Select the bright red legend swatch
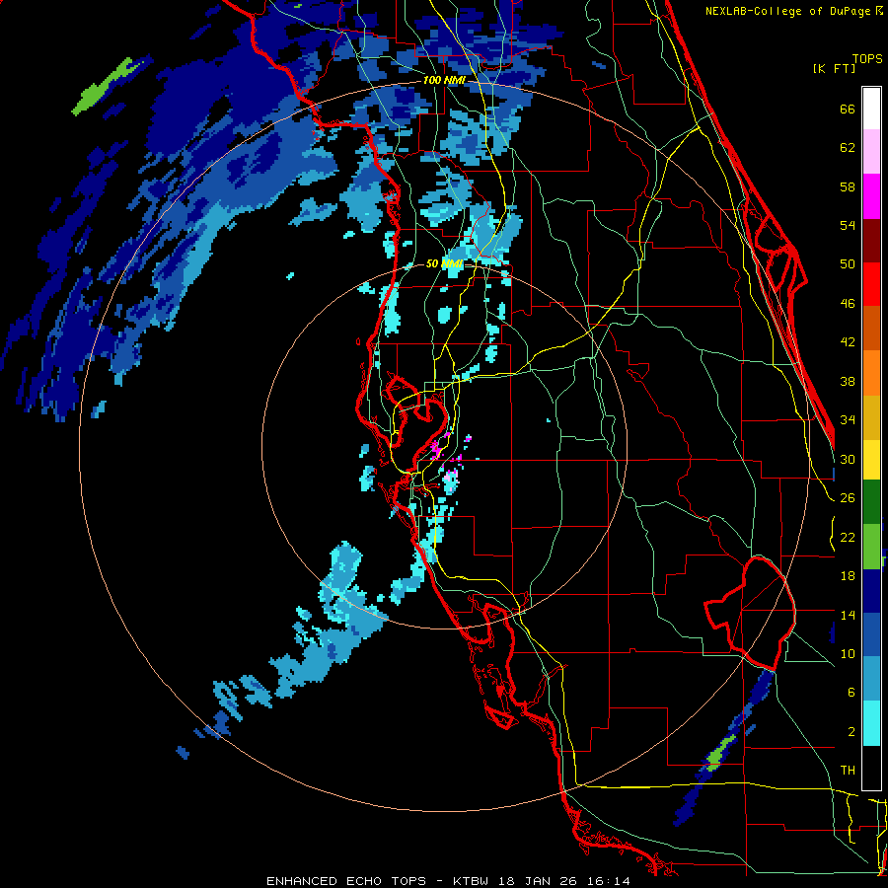The height and width of the screenshot is (888, 888). pyautogui.click(x=871, y=284)
